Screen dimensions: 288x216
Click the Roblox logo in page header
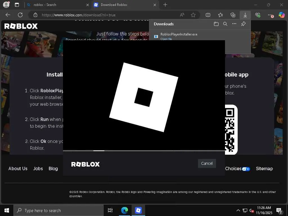pyautogui.click(x=21, y=26)
